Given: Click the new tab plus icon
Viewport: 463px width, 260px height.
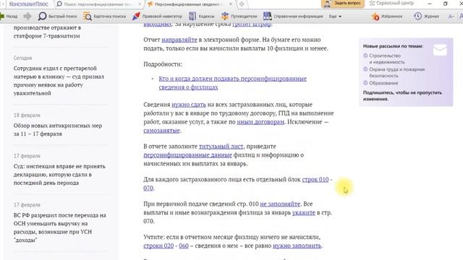Looking at the screenshot, I should tap(242, 4).
